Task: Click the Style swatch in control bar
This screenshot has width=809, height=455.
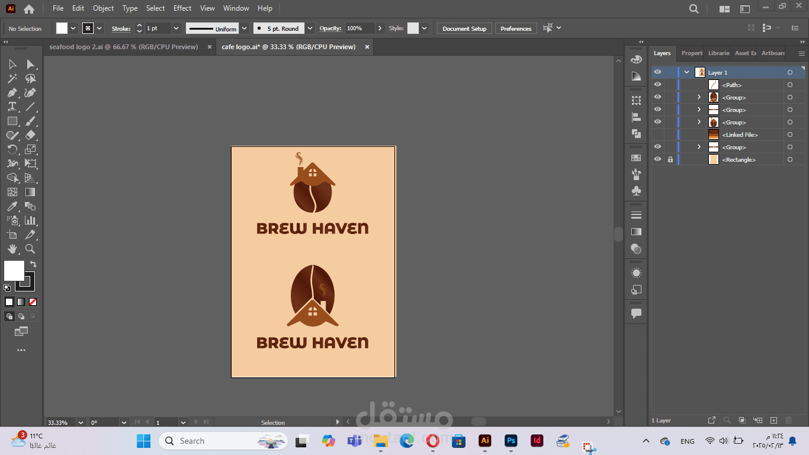Action: pyautogui.click(x=413, y=28)
